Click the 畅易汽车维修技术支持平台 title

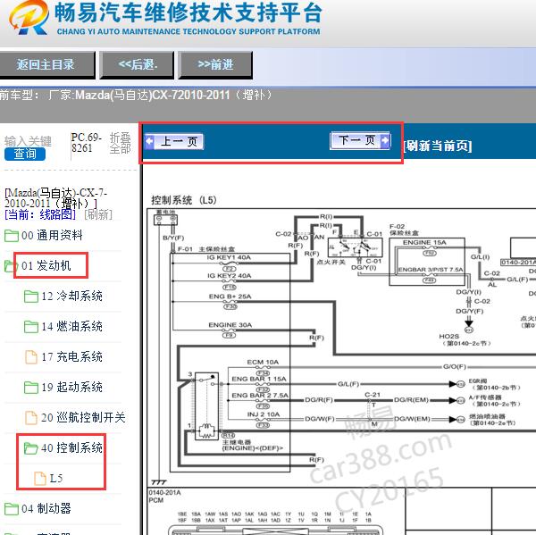coord(188,13)
